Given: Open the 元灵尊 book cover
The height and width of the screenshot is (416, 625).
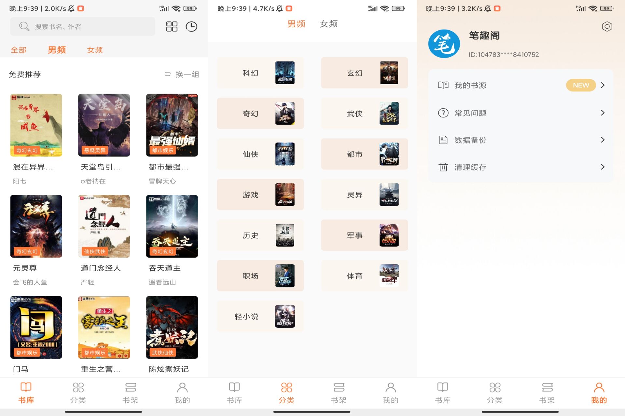Looking at the screenshot, I should (36, 226).
